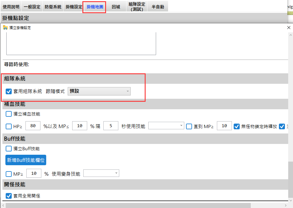Uncheck 套用全局開怪 checkbox
This screenshot has width=293, height=208.
tap(9, 196)
